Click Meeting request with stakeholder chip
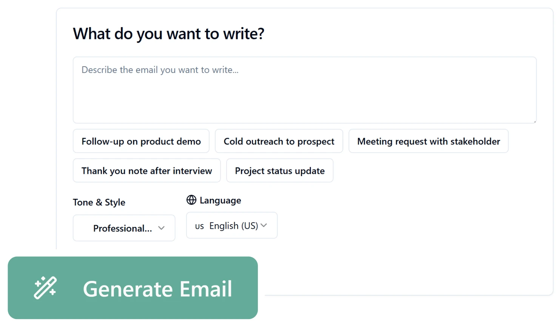 (428, 141)
